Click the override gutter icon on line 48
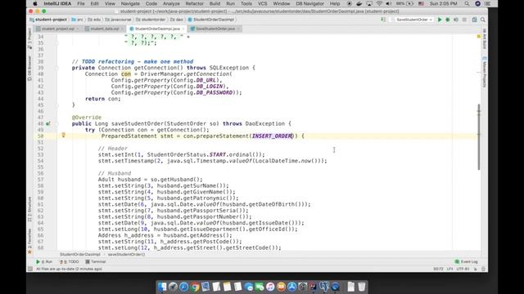This screenshot has width=524, height=294. [x=48, y=123]
